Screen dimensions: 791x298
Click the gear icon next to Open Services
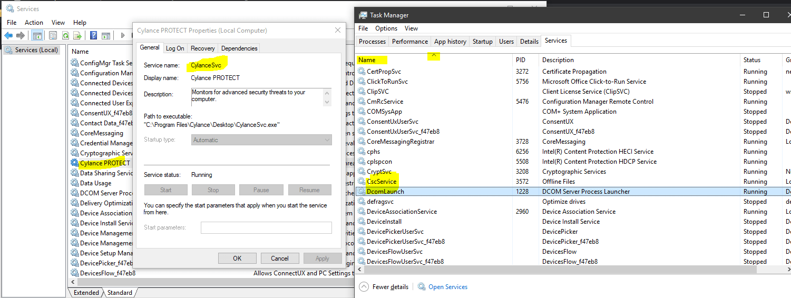(x=422, y=287)
